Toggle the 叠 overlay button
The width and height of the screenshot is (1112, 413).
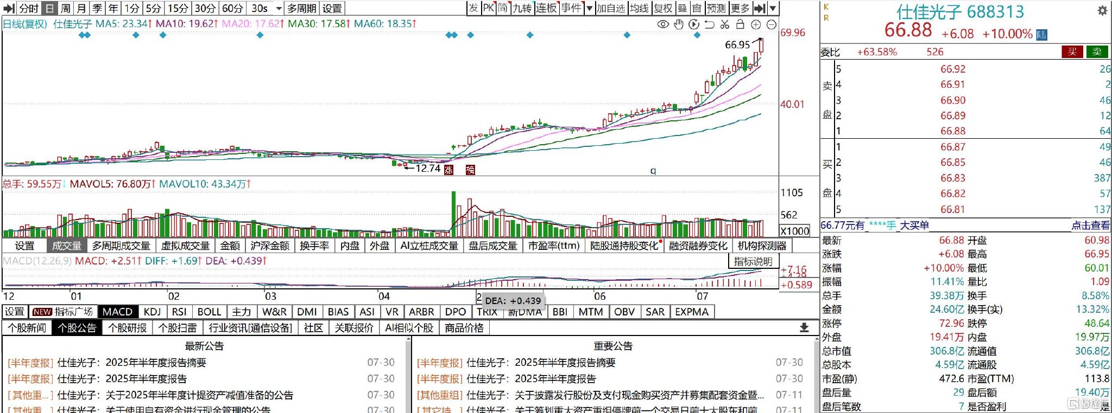tap(683, 8)
